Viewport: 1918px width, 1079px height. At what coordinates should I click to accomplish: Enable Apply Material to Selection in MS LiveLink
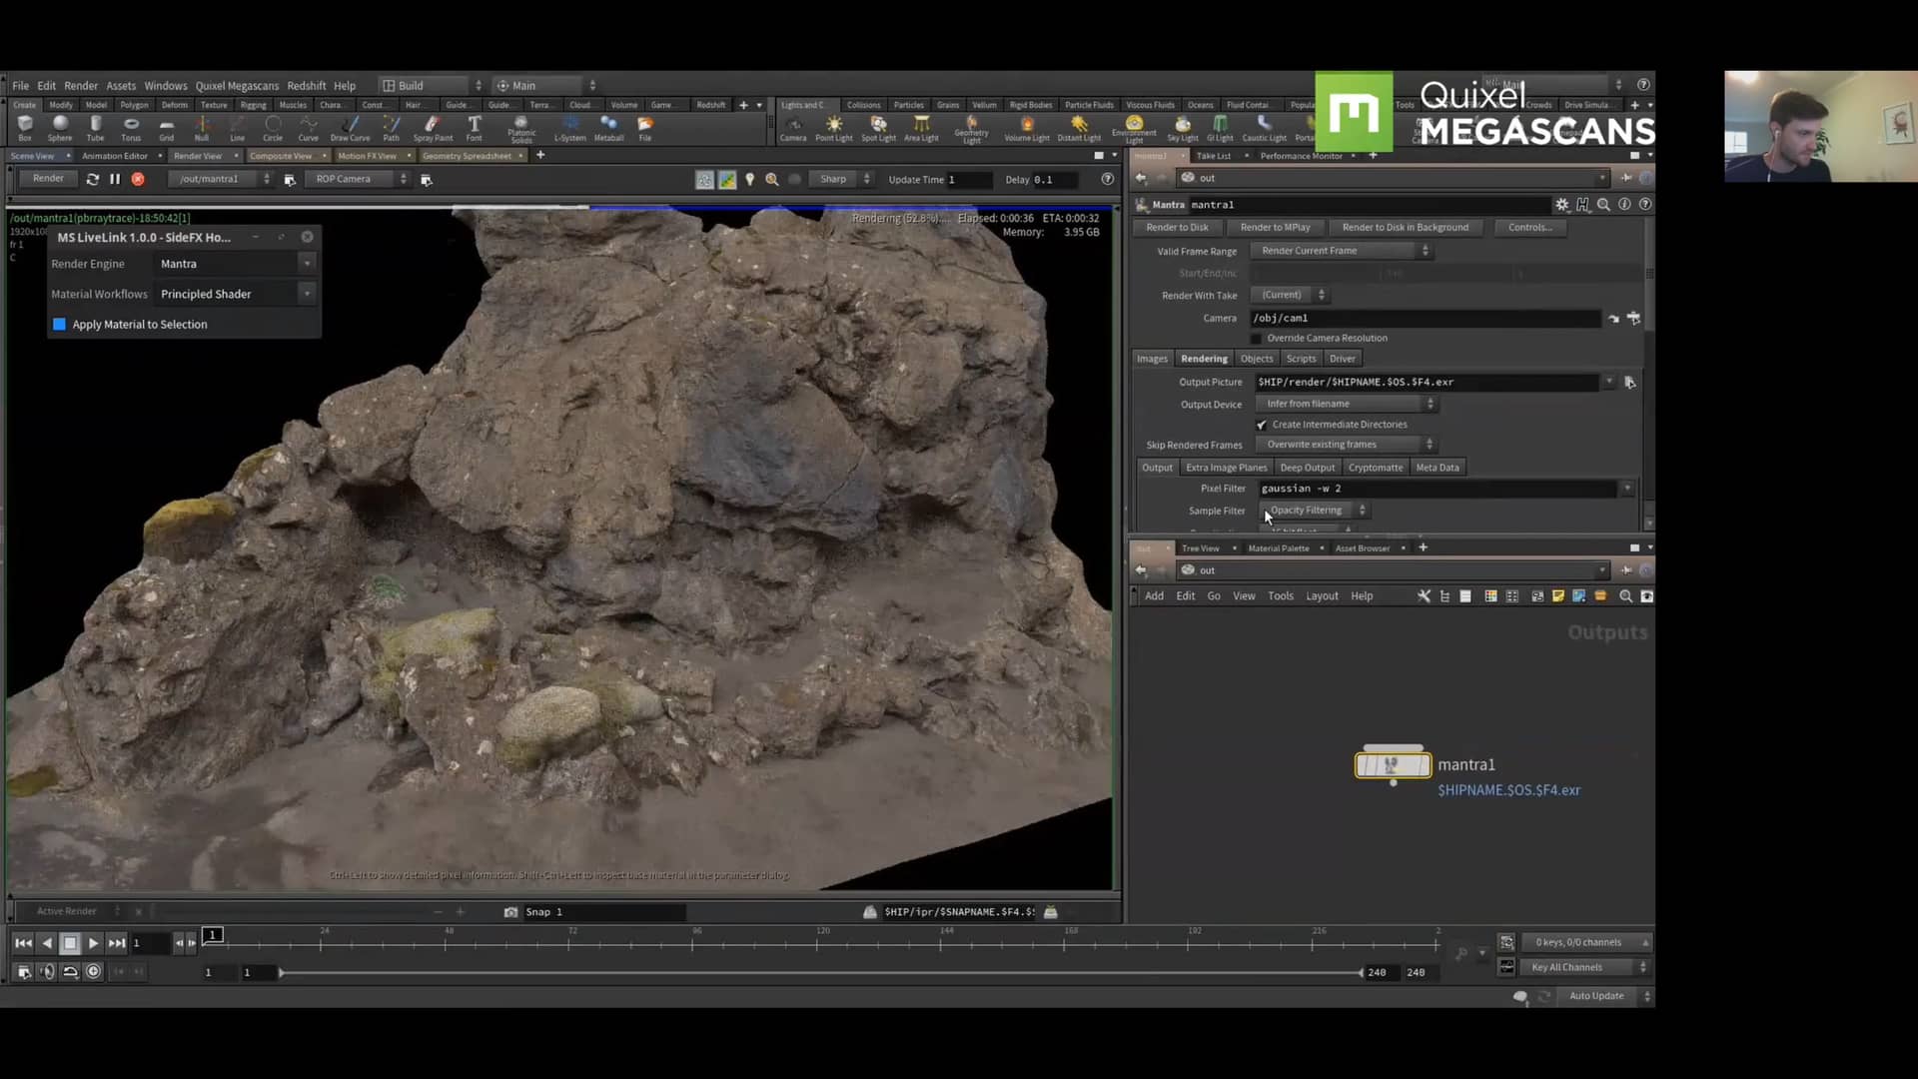point(58,324)
